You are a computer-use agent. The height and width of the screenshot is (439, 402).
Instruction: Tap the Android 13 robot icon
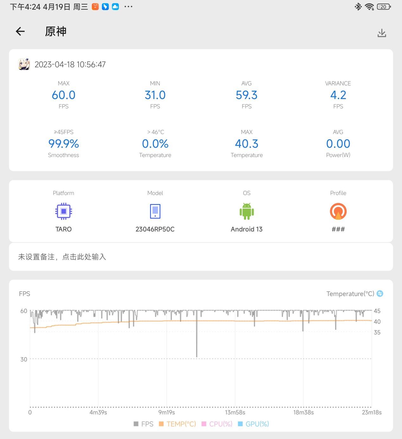click(x=246, y=211)
